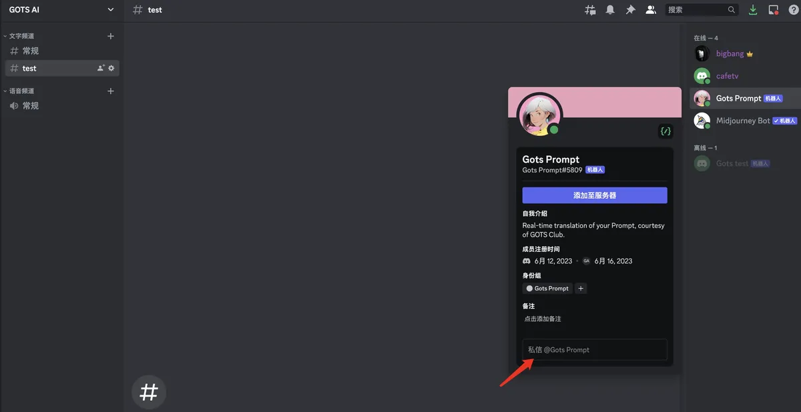Add a role with plus button
The width and height of the screenshot is (801, 412).
[x=581, y=289]
